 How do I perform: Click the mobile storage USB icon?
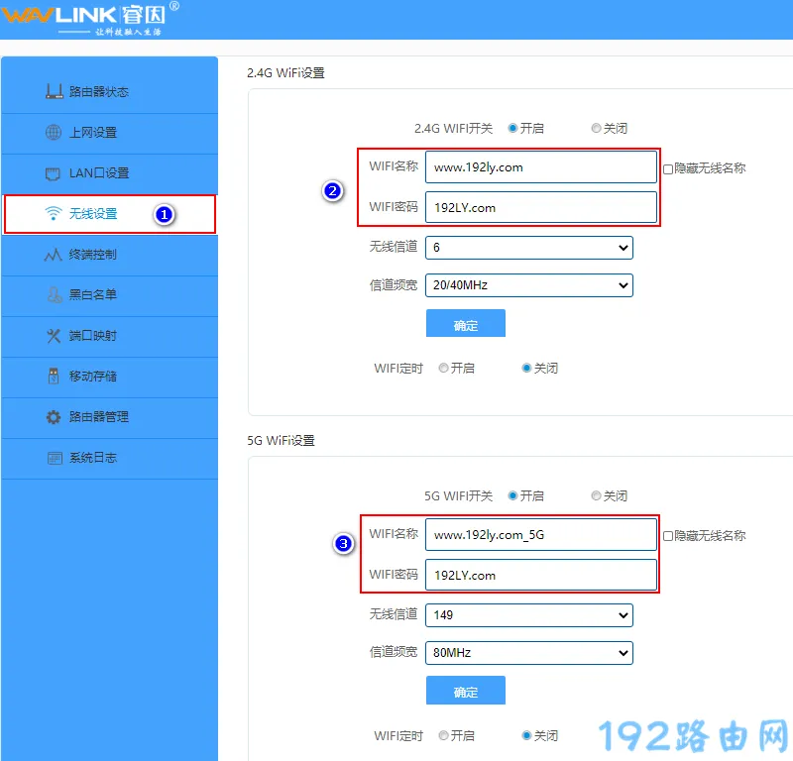[x=54, y=377]
